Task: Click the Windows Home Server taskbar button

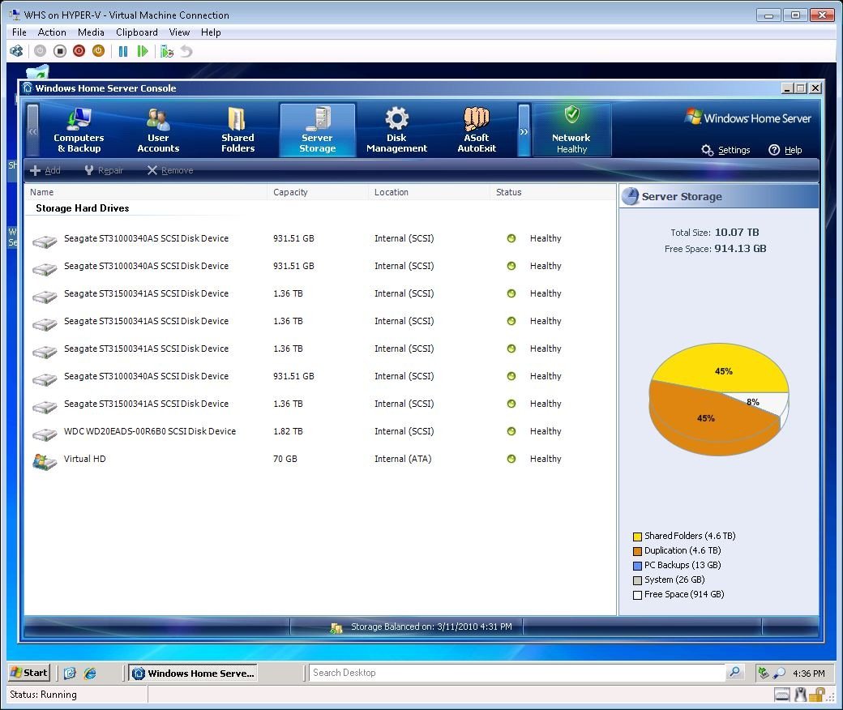Action: pyautogui.click(x=193, y=673)
